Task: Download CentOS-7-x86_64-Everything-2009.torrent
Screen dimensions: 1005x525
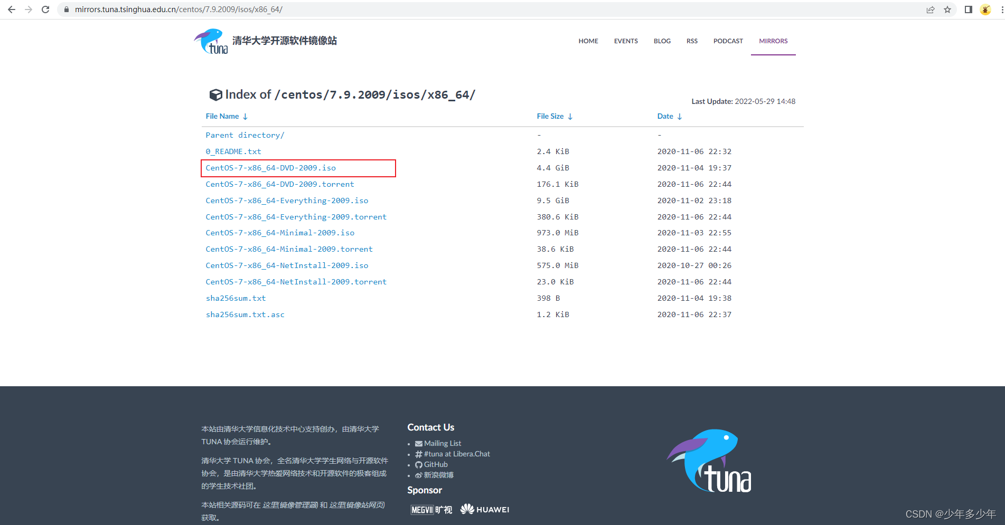Action: coord(296,217)
